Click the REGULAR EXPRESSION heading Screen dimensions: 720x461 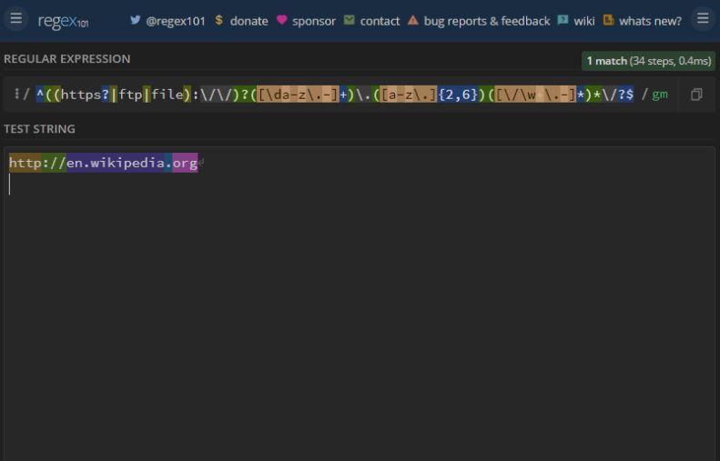point(67,59)
